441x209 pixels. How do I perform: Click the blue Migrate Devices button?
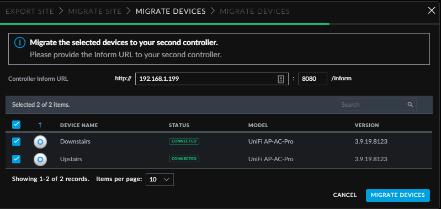[398, 195]
